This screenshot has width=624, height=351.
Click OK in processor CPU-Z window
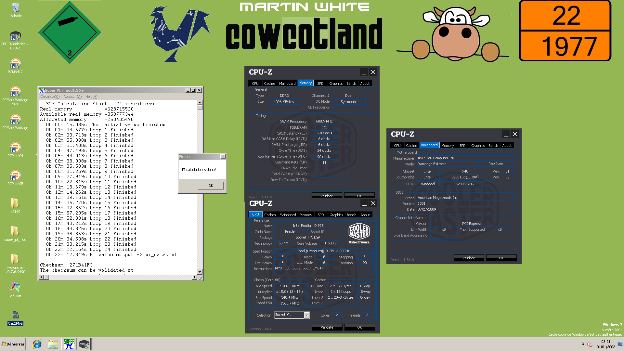(359, 327)
